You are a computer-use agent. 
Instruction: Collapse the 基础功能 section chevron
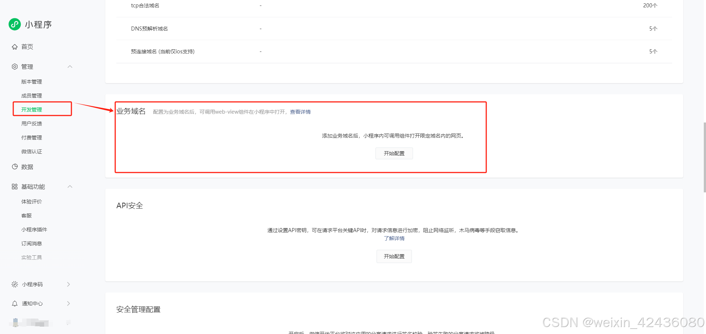tap(70, 186)
